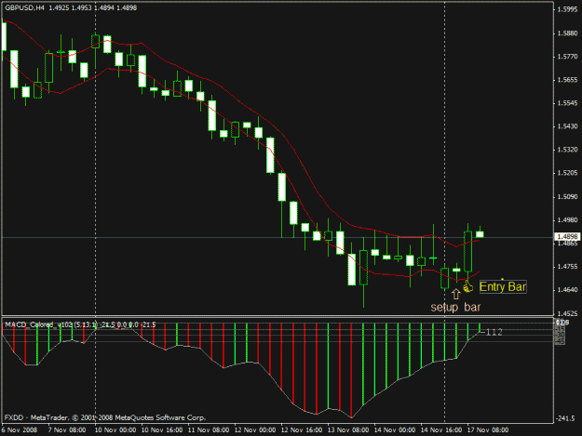Click the yellow thumbs-up entry marker icon
Image resolution: width=582 pixels, height=436 pixels.
[x=467, y=286]
